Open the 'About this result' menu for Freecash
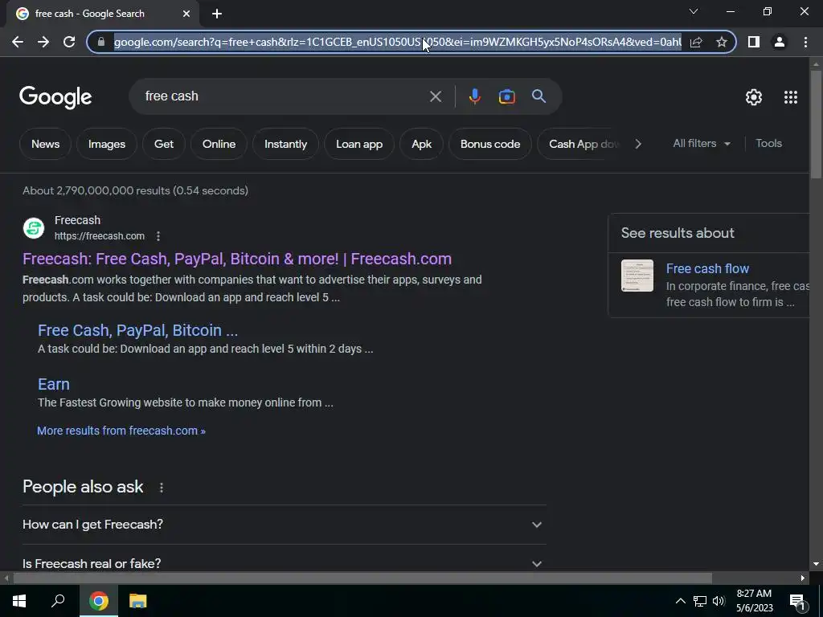The width and height of the screenshot is (823, 617). click(x=158, y=236)
